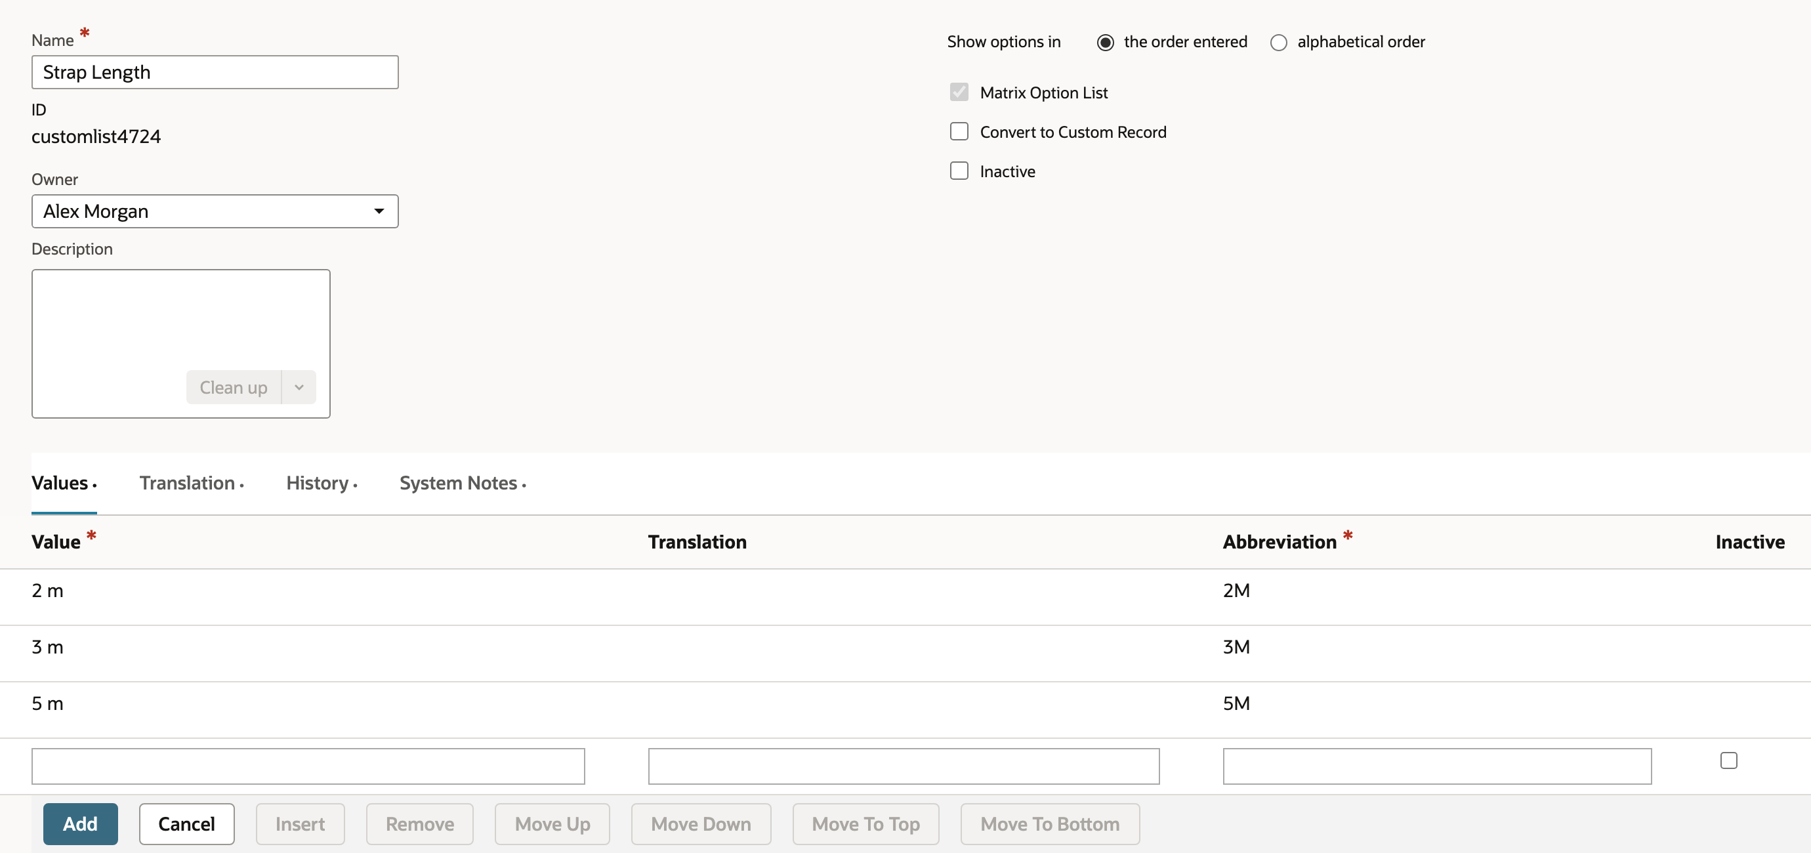
Task: Click the Move To Bottom button
Action: click(1050, 824)
